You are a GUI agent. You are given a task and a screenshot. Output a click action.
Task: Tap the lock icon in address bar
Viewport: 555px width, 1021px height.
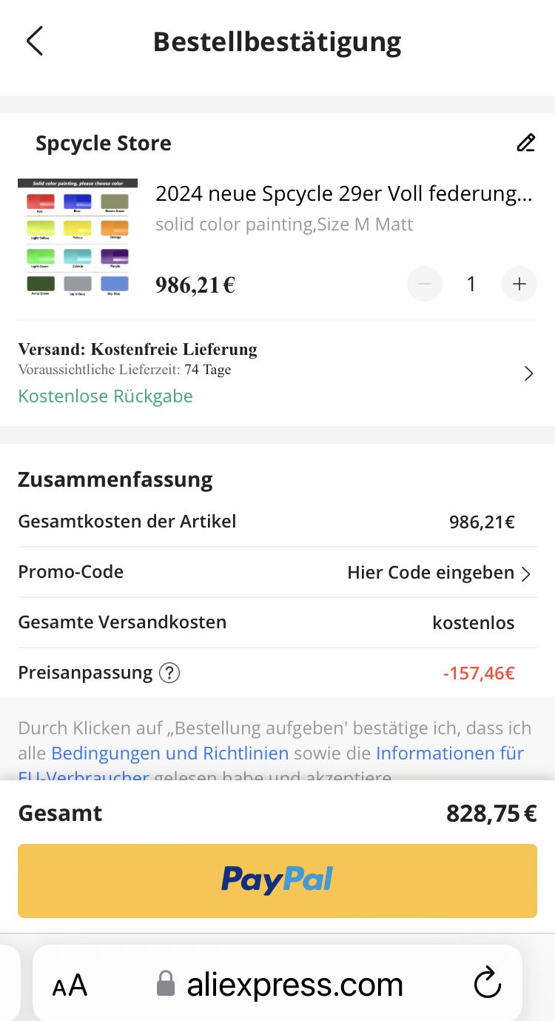coord(166,984)
